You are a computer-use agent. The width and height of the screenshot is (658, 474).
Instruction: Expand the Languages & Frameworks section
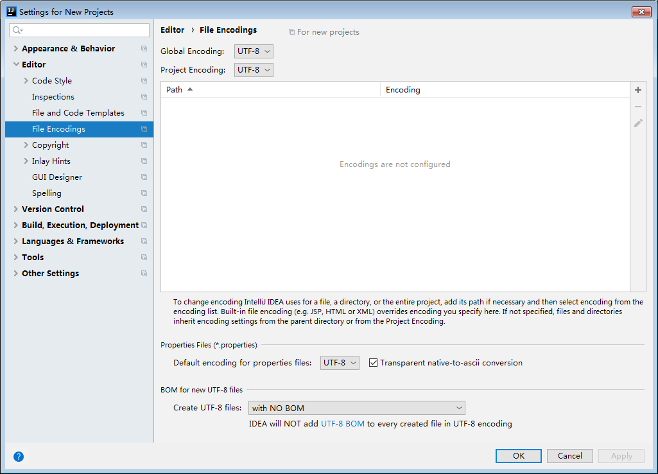[x=15, y=241]
